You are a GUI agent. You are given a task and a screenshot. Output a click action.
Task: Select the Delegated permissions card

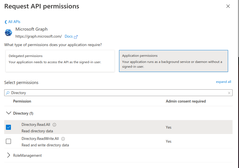[x=60, y=60]
